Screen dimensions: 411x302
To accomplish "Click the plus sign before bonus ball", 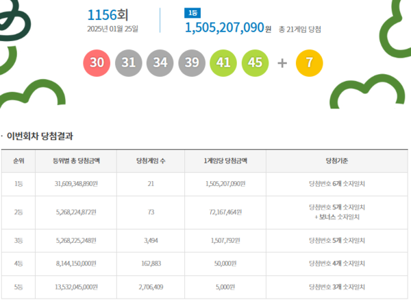I will [282, 63].
